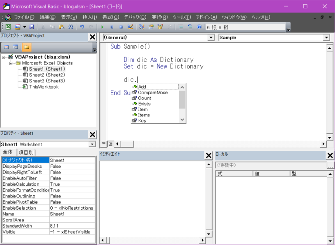Select the copy icon in the toolbar
Viewport: 335px width, 245px height.
52,27
